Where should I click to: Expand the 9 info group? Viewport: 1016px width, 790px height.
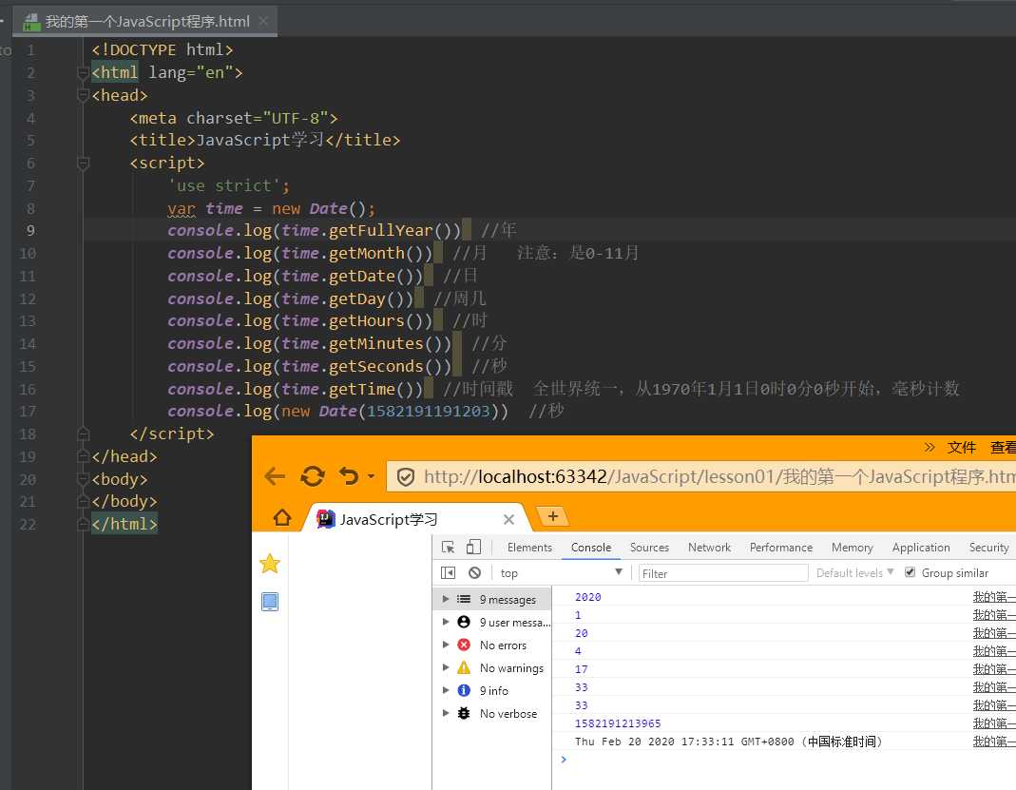(x=445, y=691)
